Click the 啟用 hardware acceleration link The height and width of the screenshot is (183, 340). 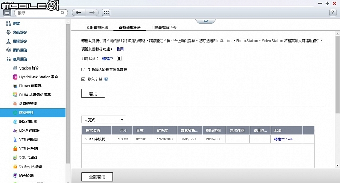point(120,49)
